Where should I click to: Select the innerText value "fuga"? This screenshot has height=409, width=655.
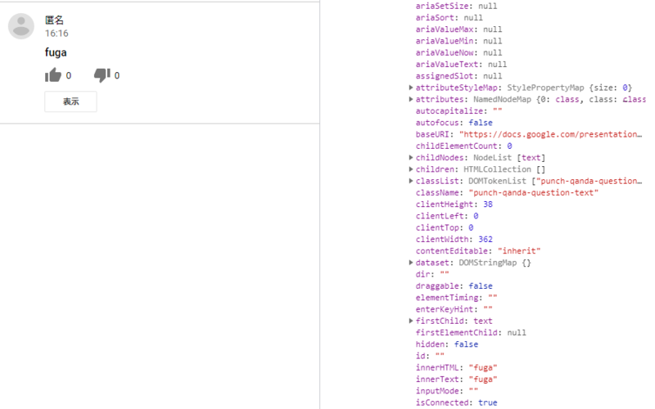[x=483, y=380]
